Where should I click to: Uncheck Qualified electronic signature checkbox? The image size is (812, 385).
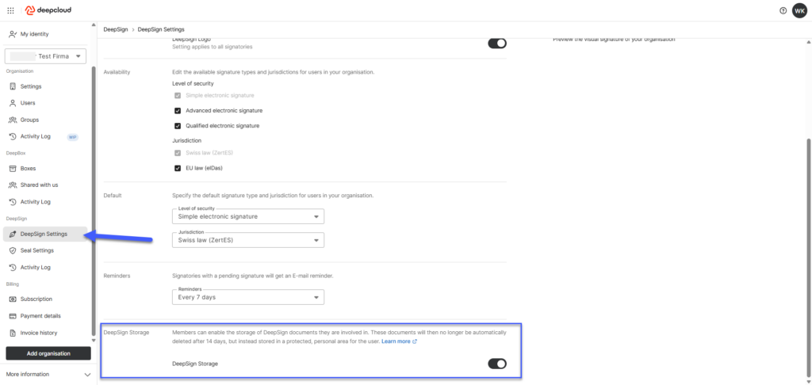click(x=178, y=126)
